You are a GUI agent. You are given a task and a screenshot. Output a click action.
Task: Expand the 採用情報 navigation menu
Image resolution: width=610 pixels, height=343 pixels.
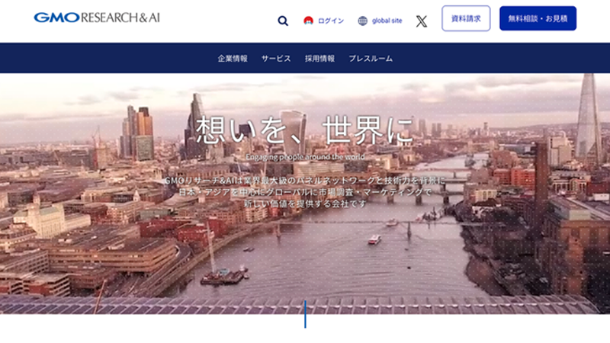(x=319, y=59)
